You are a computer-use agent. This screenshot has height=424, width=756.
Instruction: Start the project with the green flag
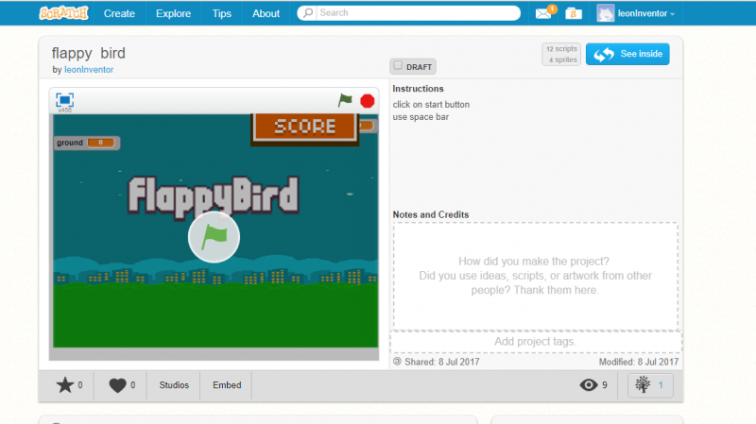(x=345, y=100)
